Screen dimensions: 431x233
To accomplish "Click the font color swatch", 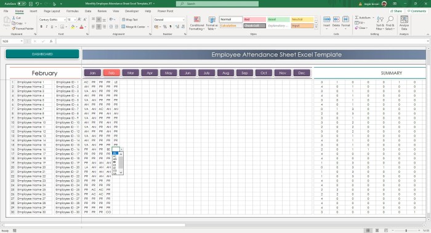I will tap(81, 27).
